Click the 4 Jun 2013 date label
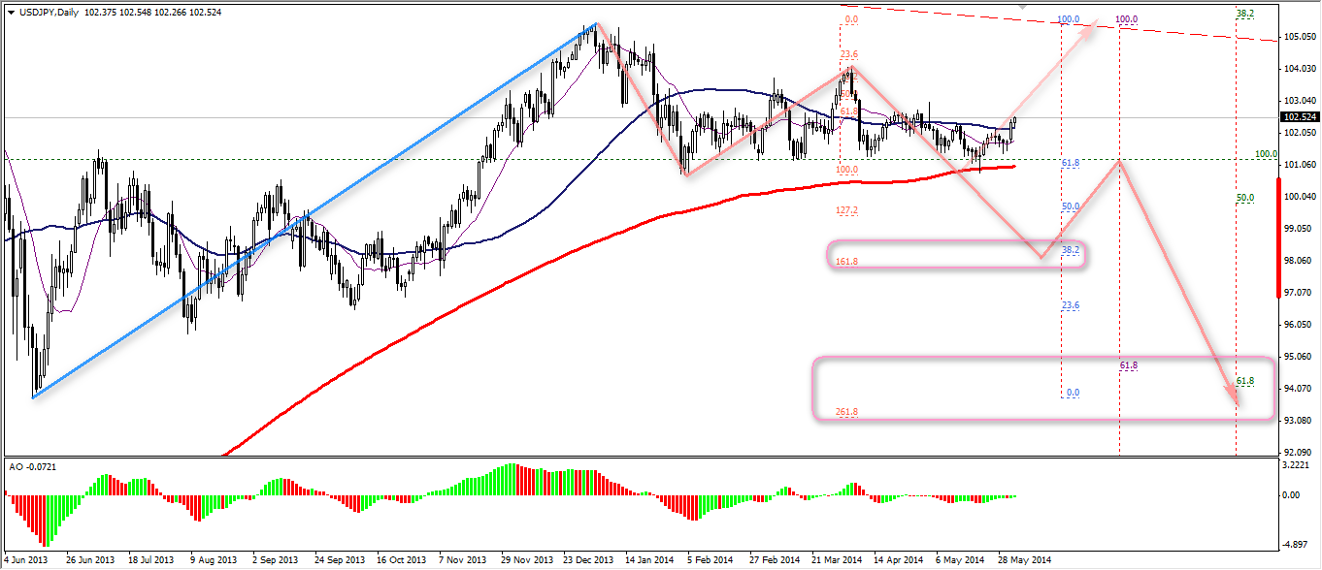Viewport: 1322px width, 570px height. (x=27, y=560)
